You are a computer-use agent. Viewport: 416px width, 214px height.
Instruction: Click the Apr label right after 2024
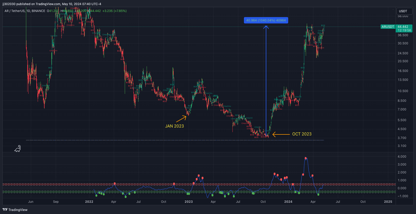pos(313,202)
